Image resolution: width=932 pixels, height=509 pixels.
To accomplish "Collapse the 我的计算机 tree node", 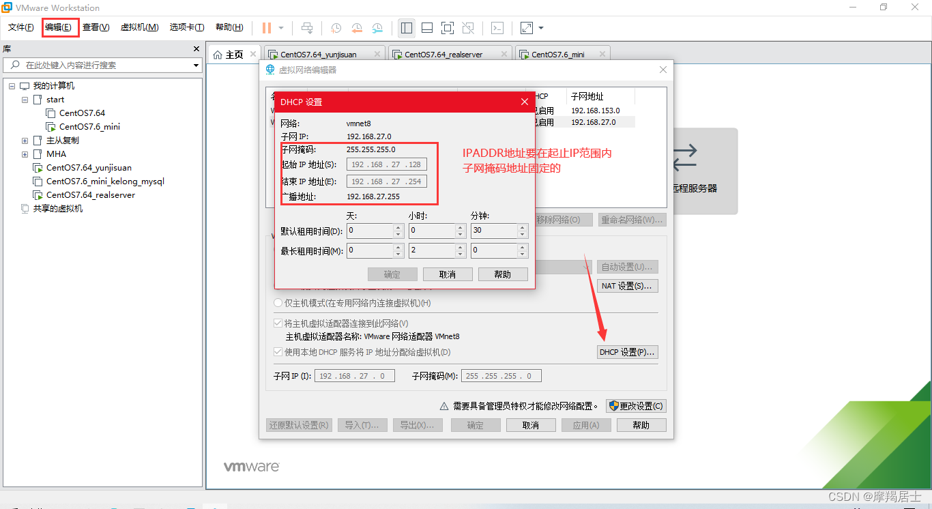I will (x=12, y=86).
